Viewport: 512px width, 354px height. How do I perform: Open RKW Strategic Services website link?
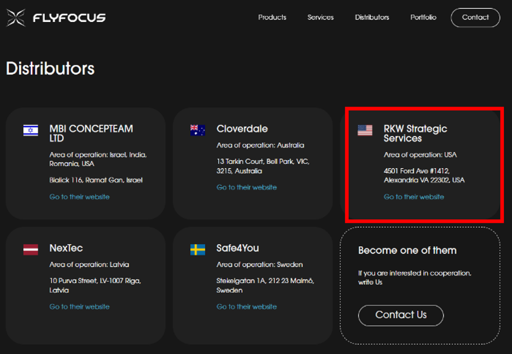tap(414, 197)
